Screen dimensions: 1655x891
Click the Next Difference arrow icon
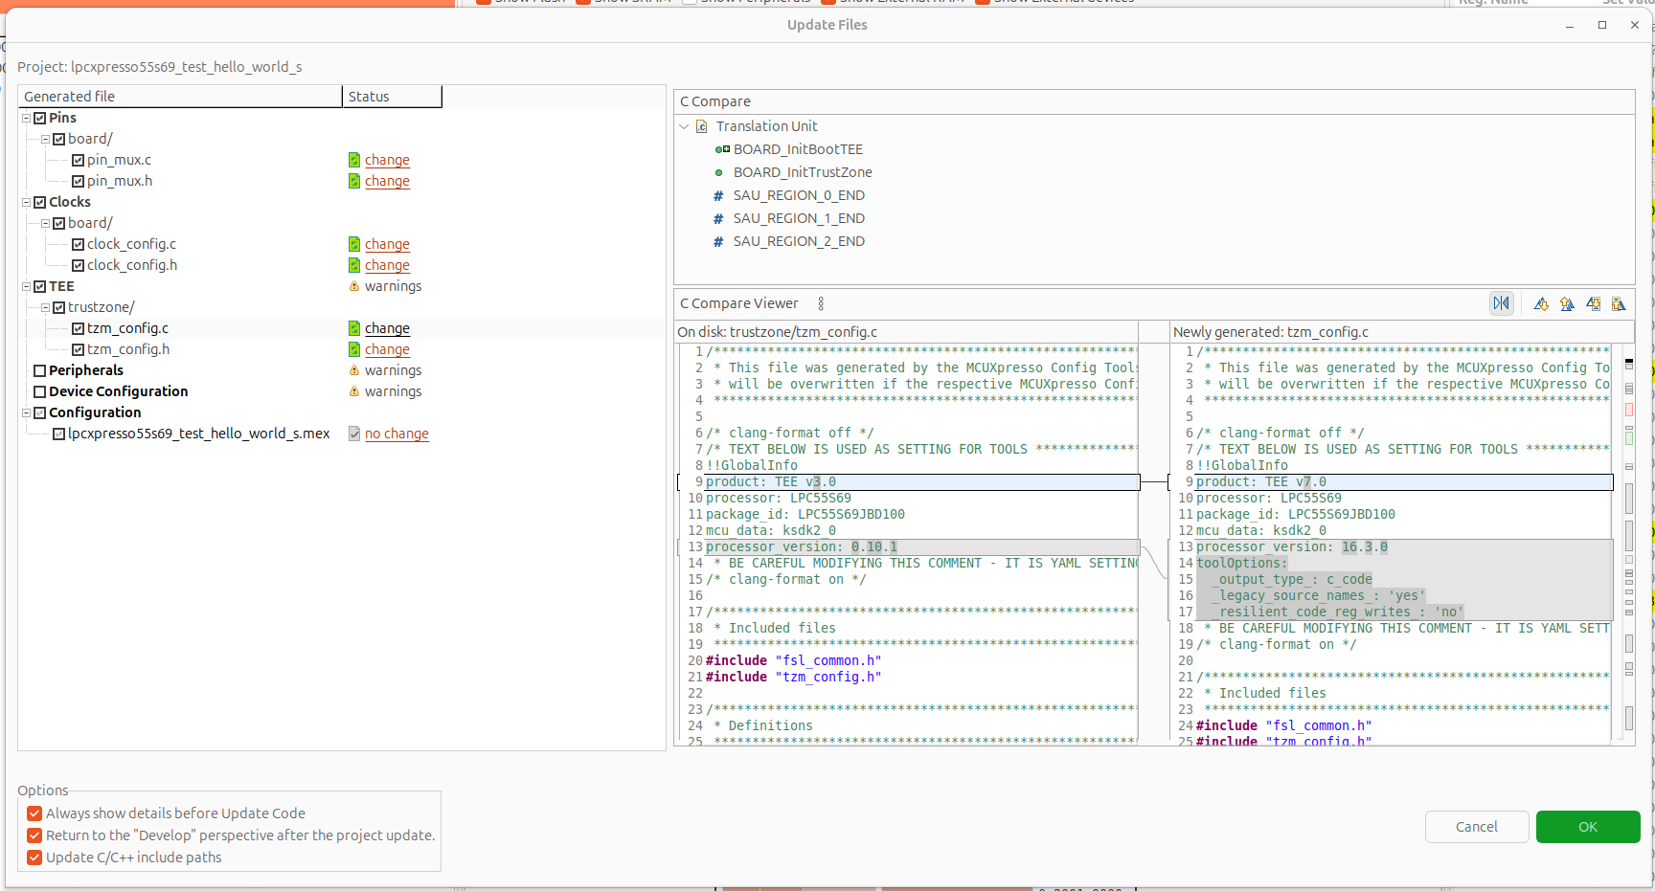[1541, 303]
